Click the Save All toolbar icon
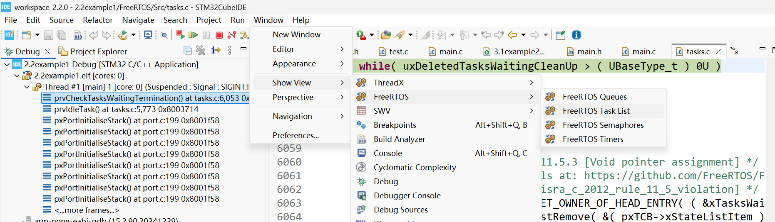Viewport: 775px width, 222px height. point(62,35)
